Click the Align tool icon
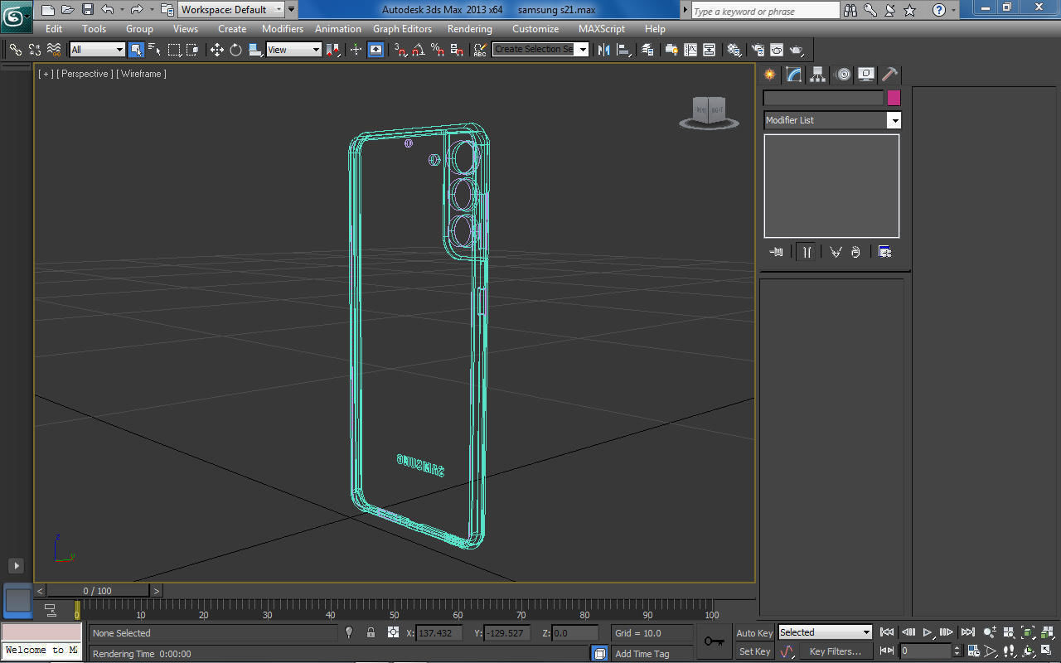The height and width of the screenshot is (663, 1061). pos(623,50)
